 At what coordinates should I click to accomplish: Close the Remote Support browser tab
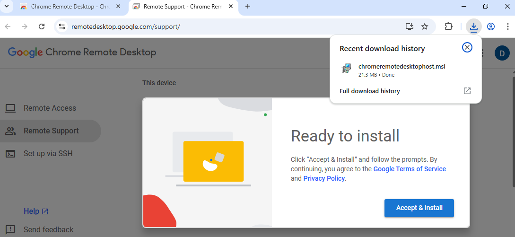pyautogui.click(x=231, y=6)
